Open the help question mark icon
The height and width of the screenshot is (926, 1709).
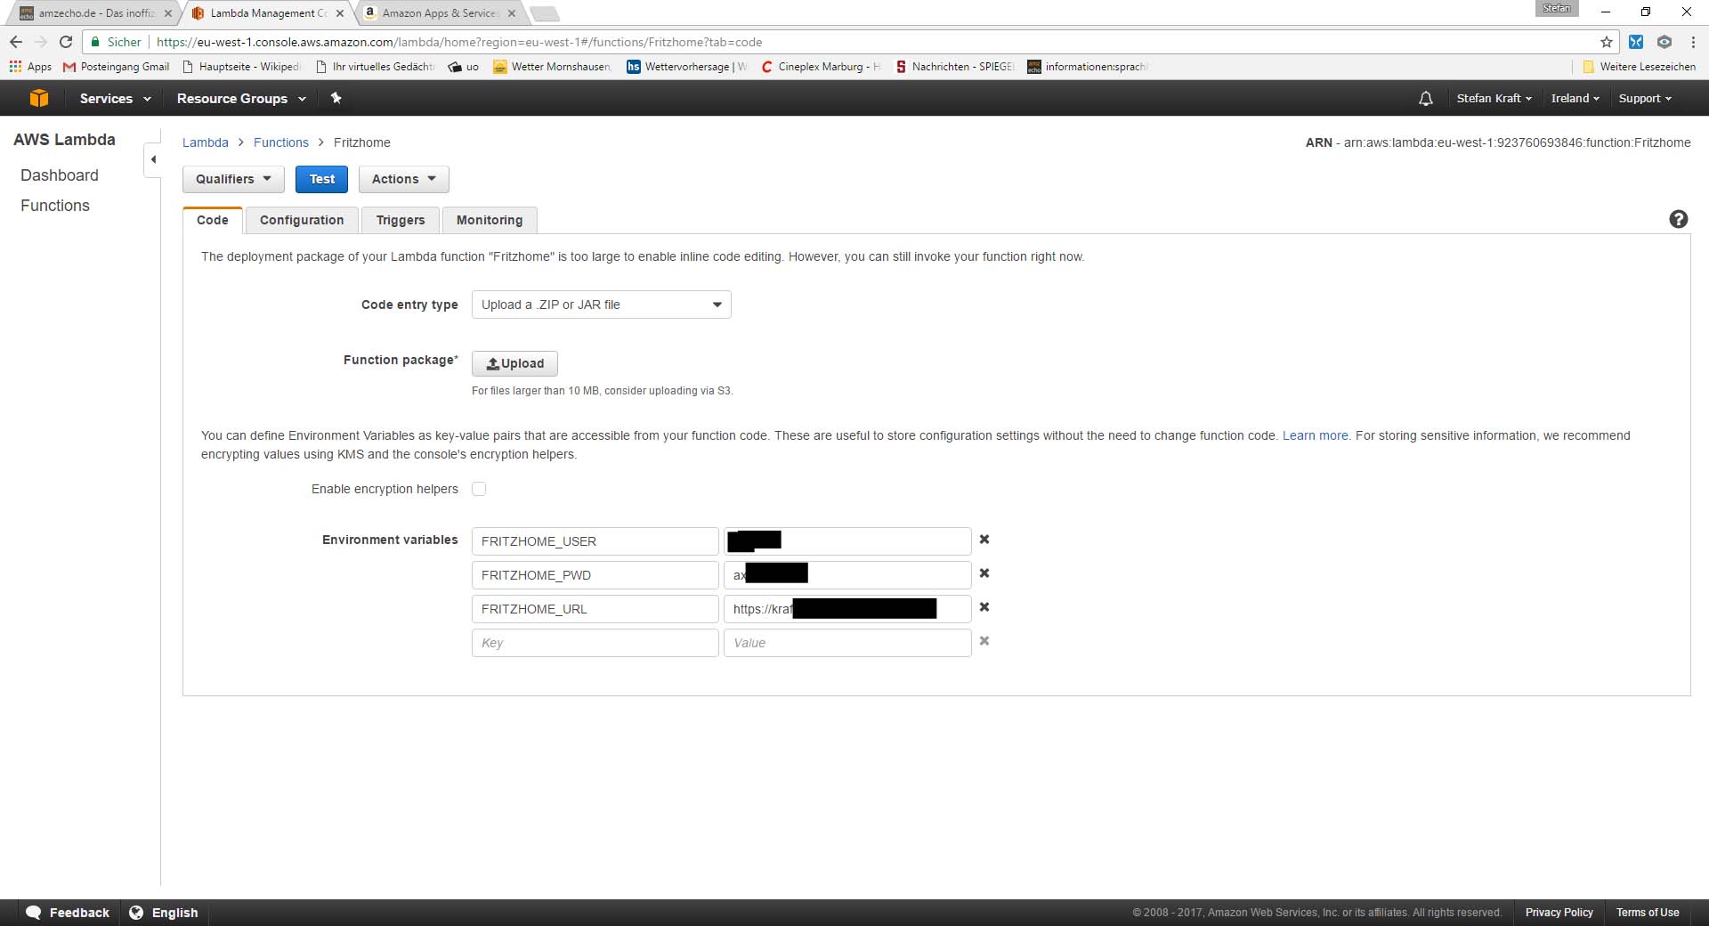[x=1678, y=219]
